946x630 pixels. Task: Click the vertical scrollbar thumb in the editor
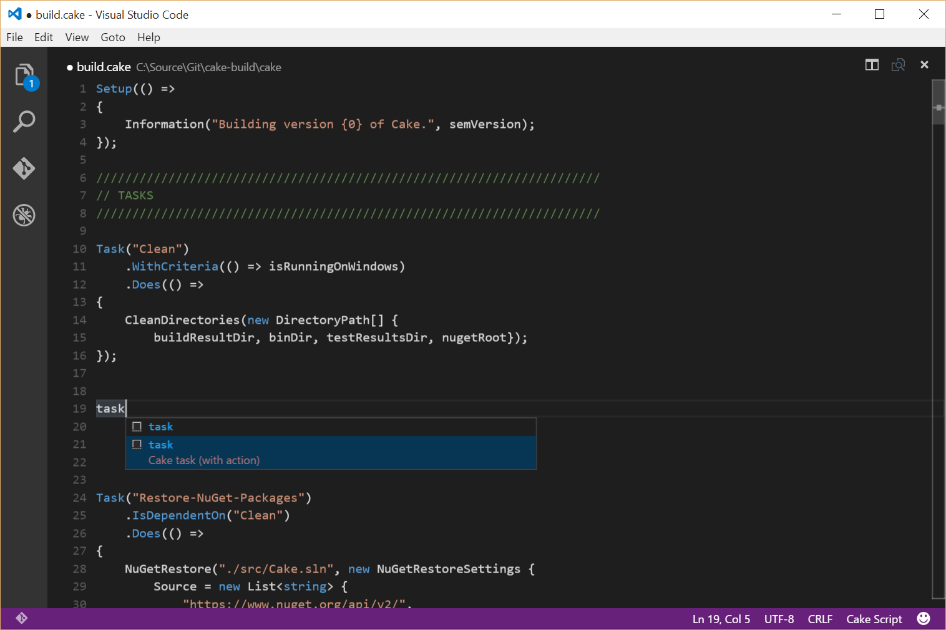pos(939,103)
